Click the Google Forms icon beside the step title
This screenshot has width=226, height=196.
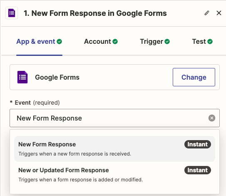[x=12, y=13]
